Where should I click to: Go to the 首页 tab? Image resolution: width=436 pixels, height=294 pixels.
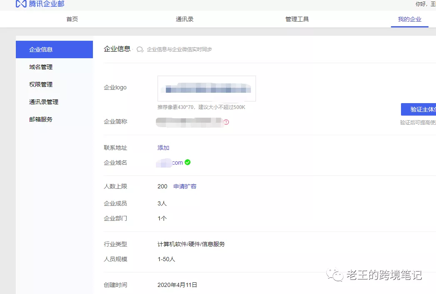coord(72,19)
